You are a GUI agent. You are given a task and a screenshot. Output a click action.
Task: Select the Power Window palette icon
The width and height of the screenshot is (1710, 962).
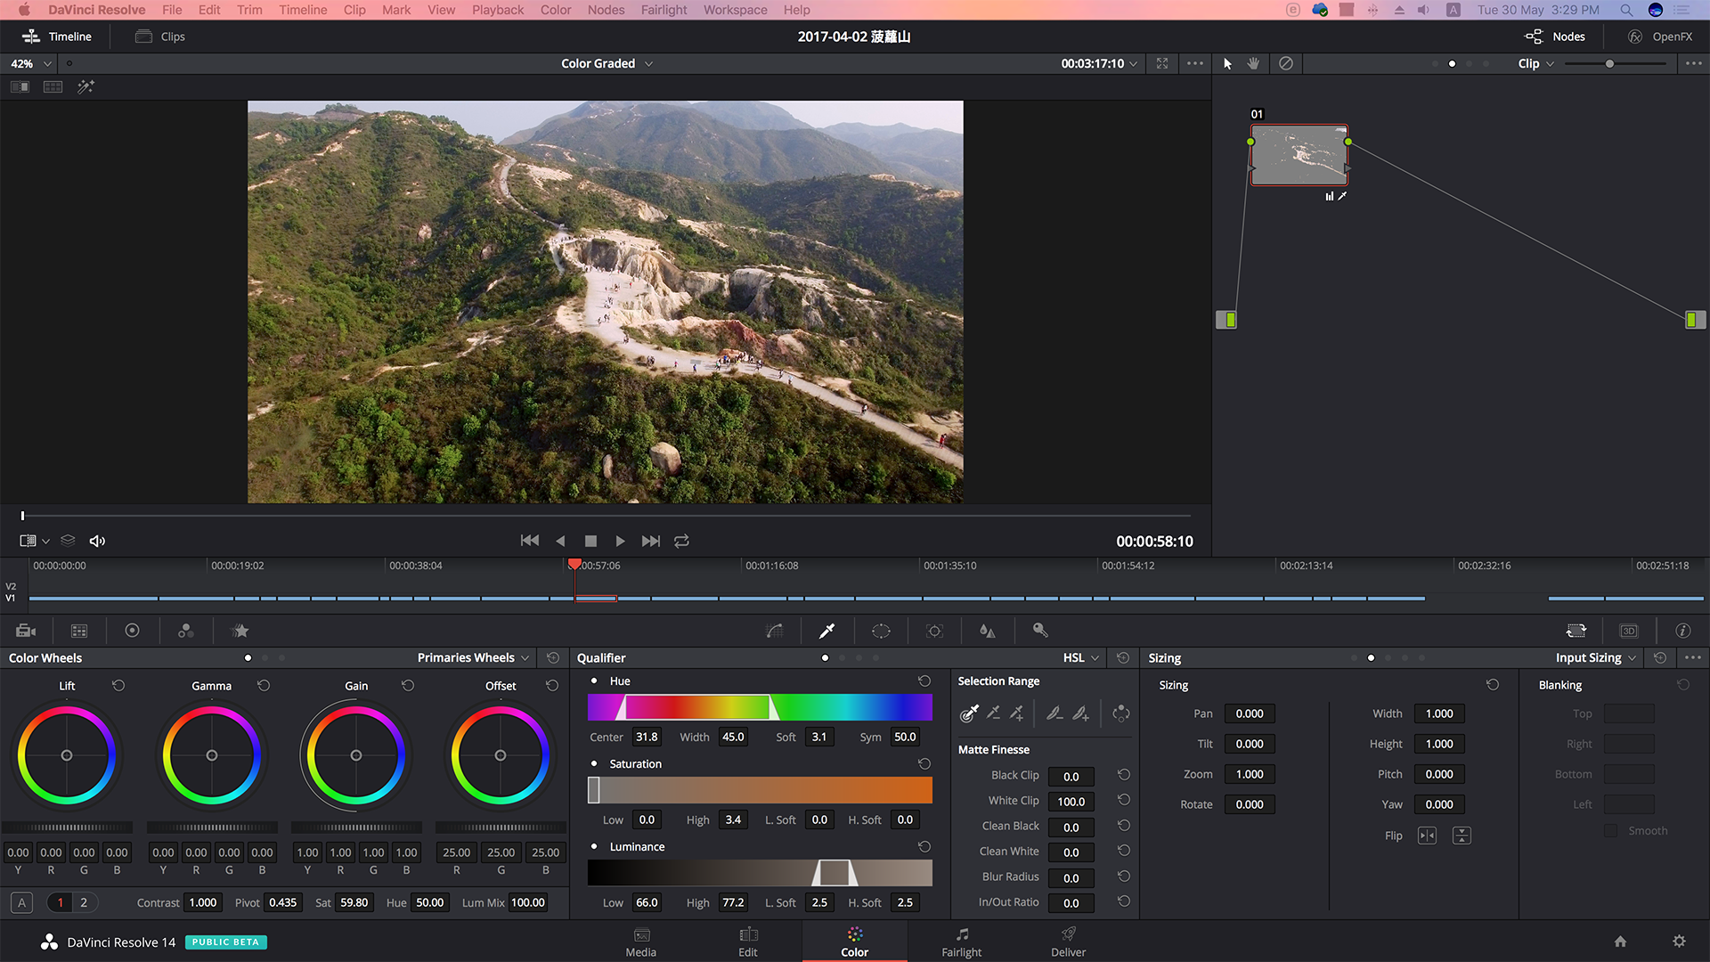coord(881,631)
